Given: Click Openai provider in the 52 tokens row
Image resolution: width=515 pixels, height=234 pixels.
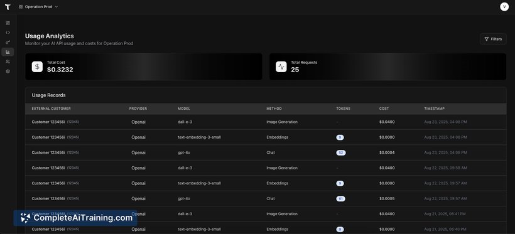Looking at the screenshot, I should [x=138, y=152].
